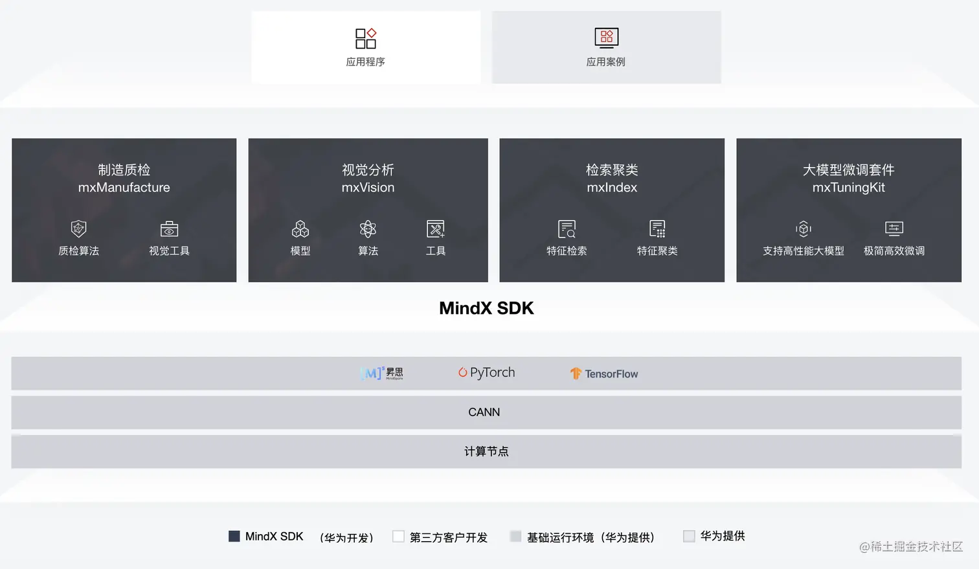
Task: Click the 算法 label under mxVision
Action: (368, 251)
